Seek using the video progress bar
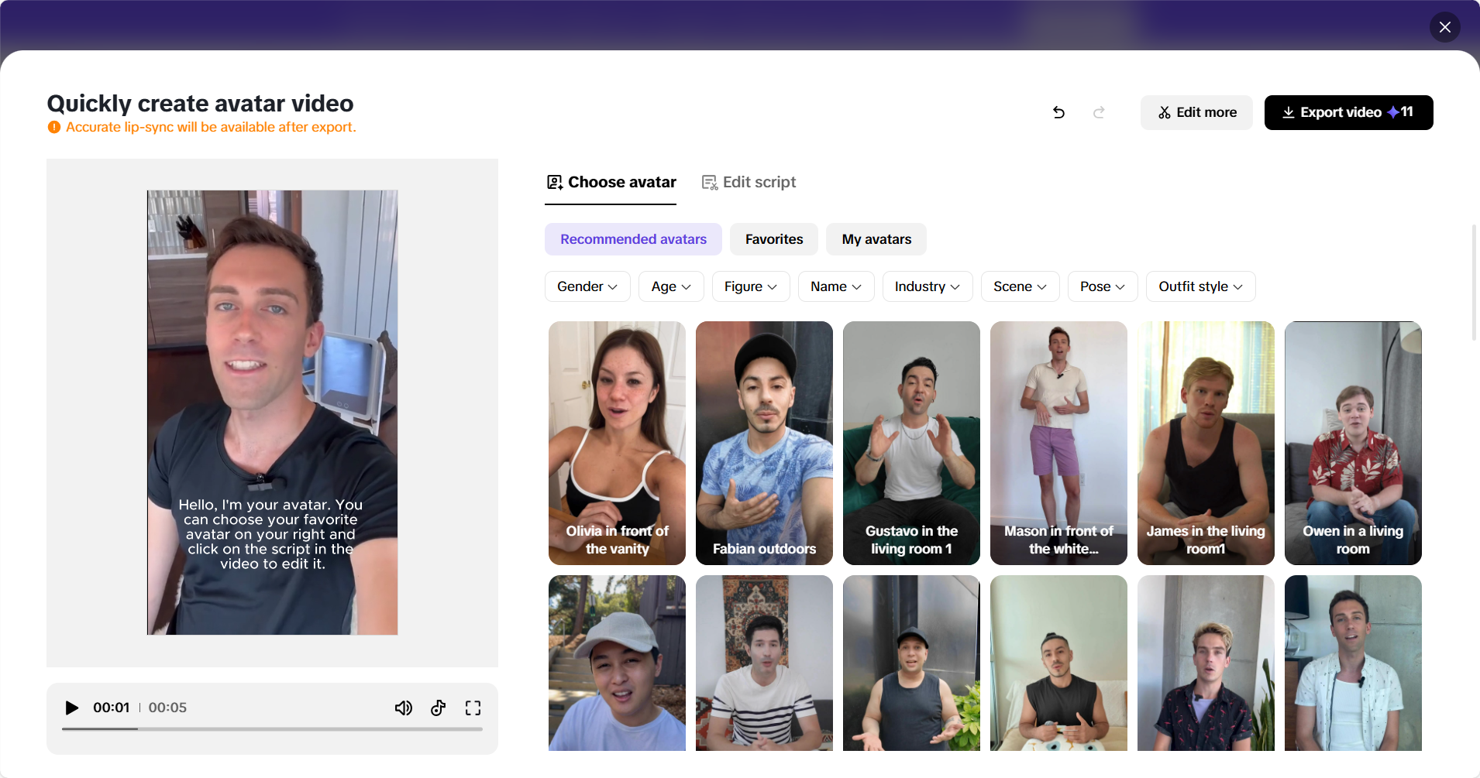 pos(272,728)
